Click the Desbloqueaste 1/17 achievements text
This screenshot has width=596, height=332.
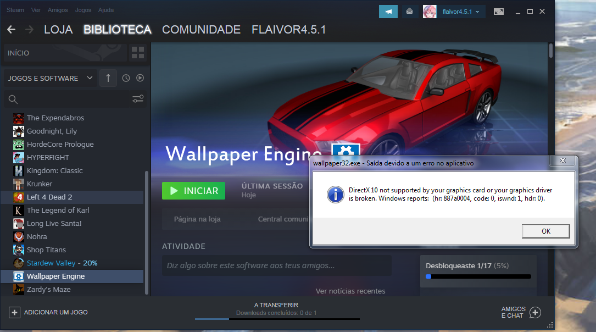(x=467, y=266)
